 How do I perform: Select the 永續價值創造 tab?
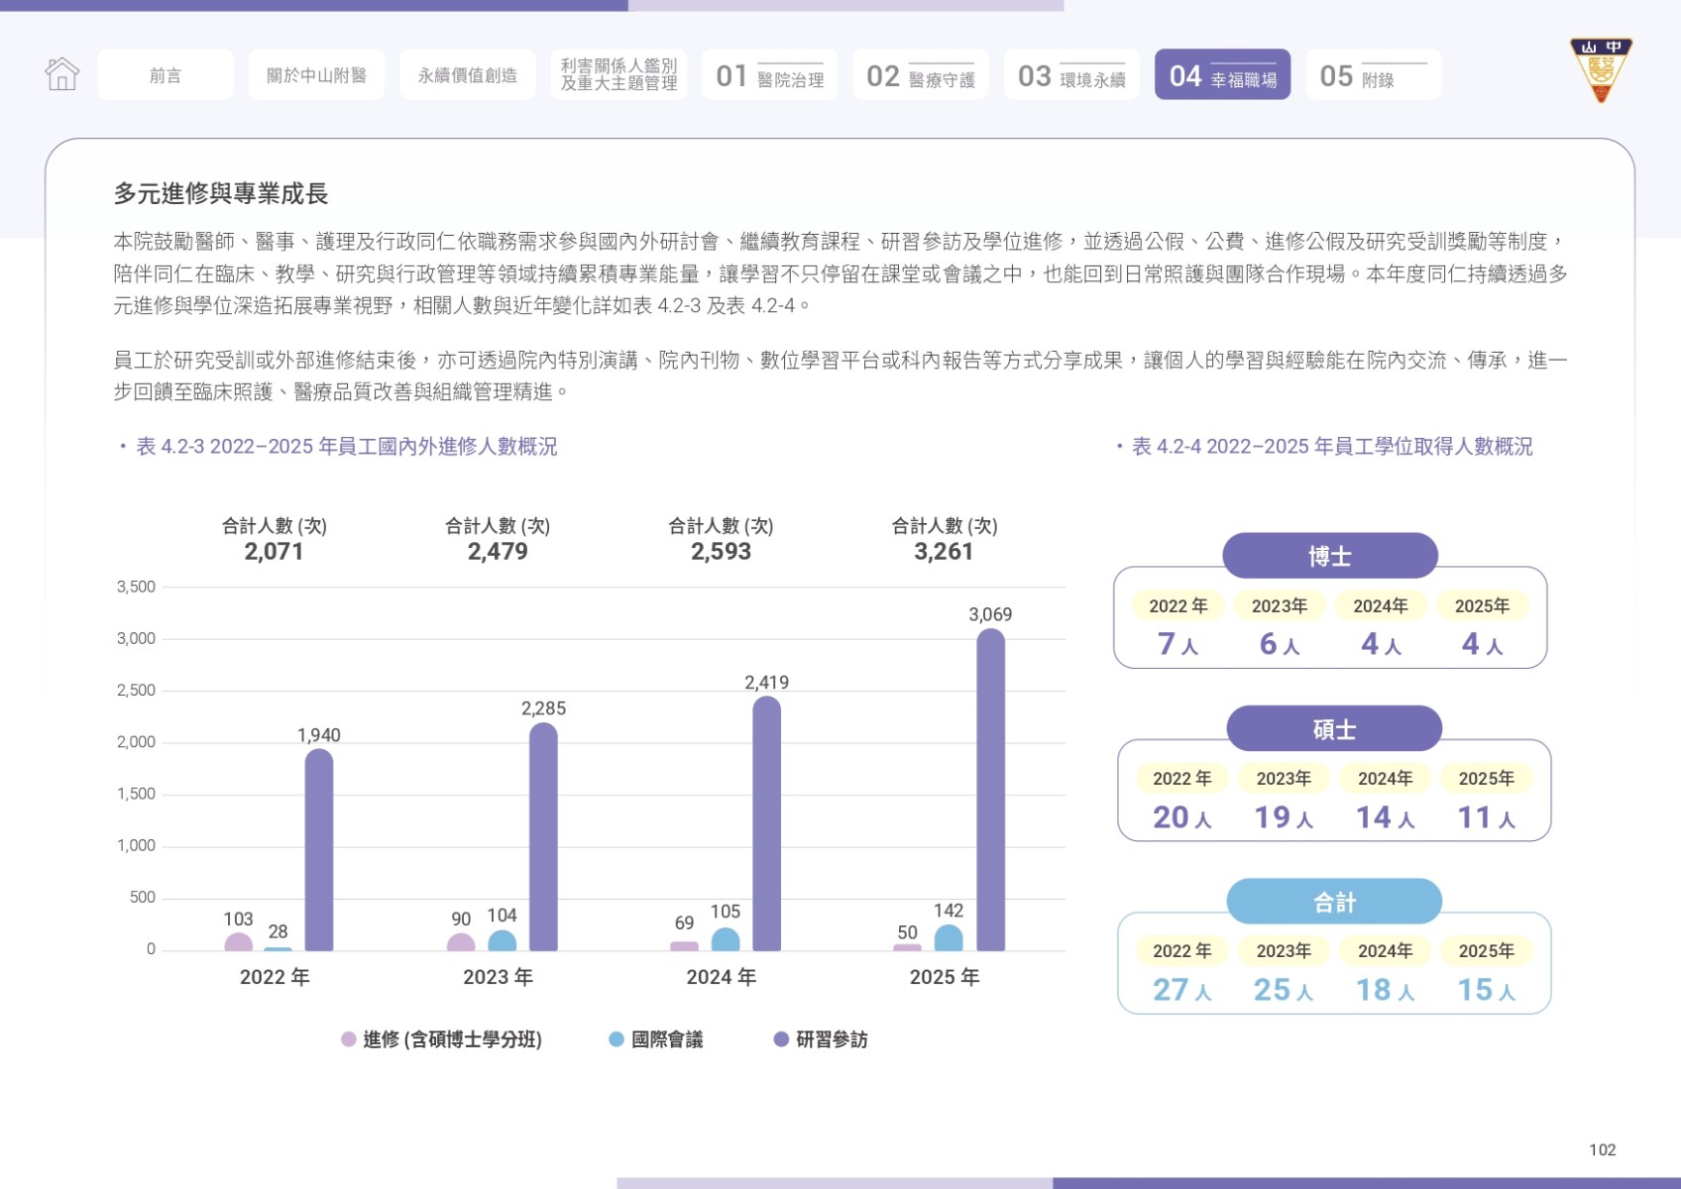click(467, 74)
